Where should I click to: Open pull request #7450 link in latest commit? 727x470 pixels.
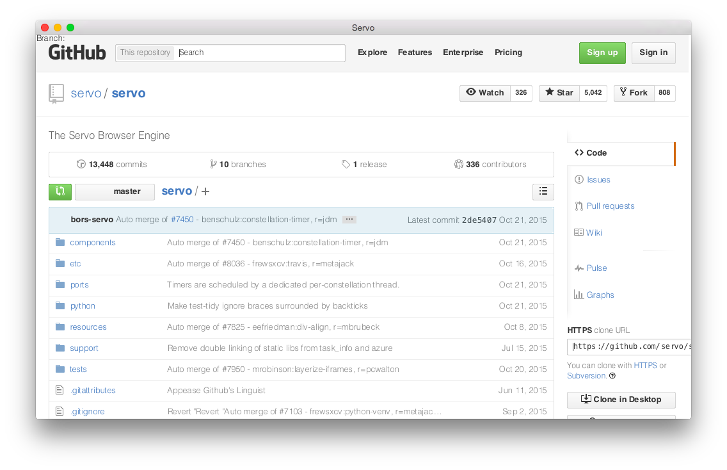click(182, 220)
